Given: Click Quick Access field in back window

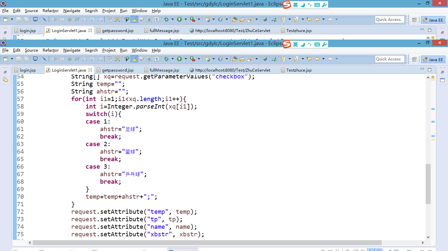Looking at the screenshot, I should tap(390, 20).
